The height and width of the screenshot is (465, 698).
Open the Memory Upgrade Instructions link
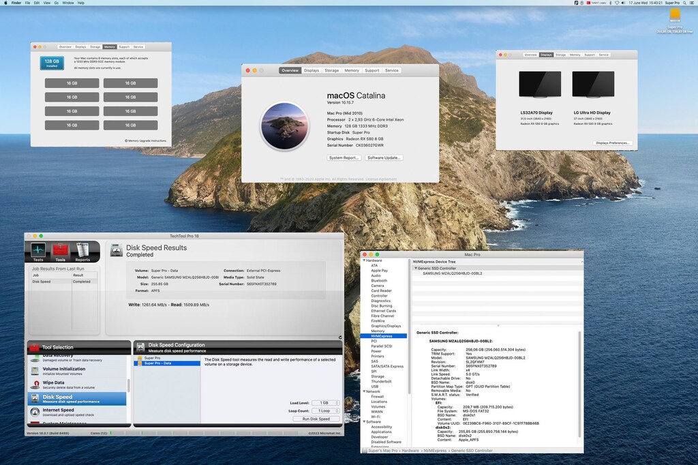146,140
